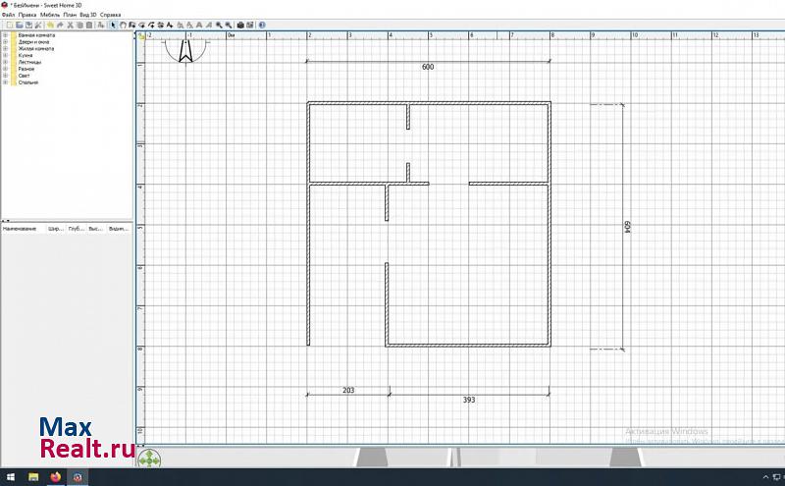Click the Windows Start button

10,477
